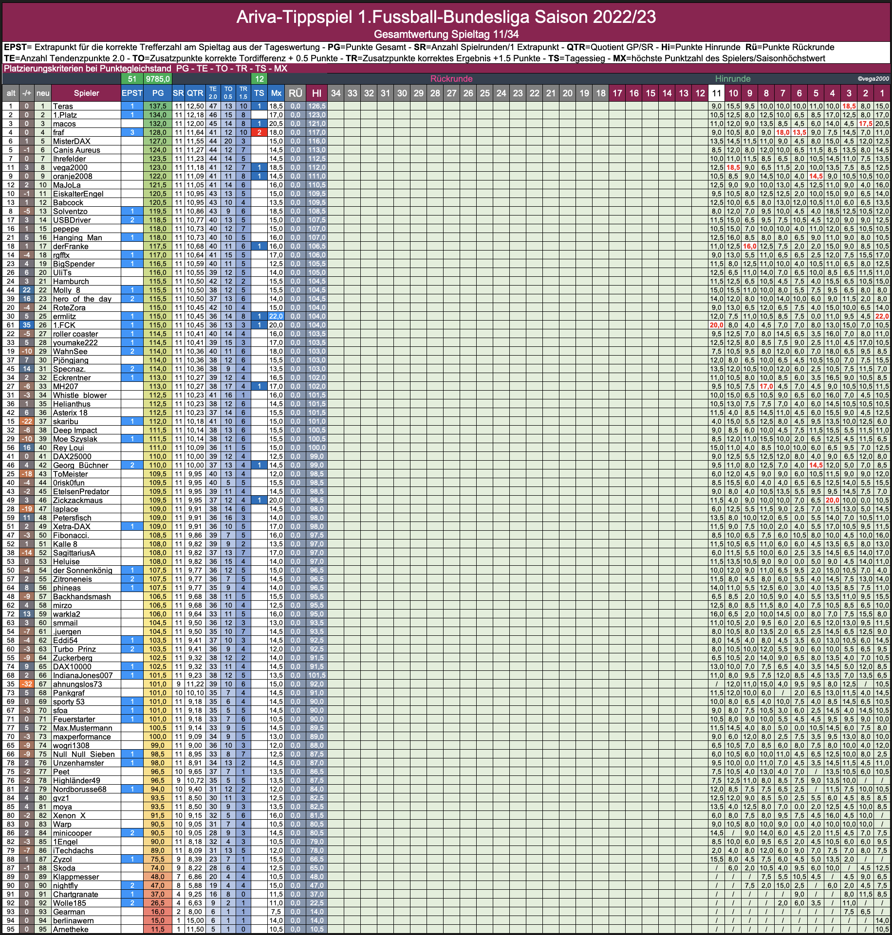Select player name 'MisterDAX'
Image resolution: width=892 pixels, height=935 pixels.
point(72,141)
